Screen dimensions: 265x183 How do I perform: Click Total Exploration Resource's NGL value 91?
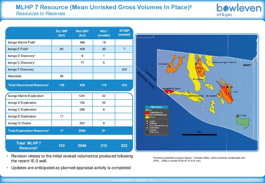point(104,131)
